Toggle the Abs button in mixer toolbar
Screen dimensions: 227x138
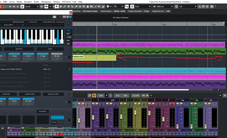(125, 96)
